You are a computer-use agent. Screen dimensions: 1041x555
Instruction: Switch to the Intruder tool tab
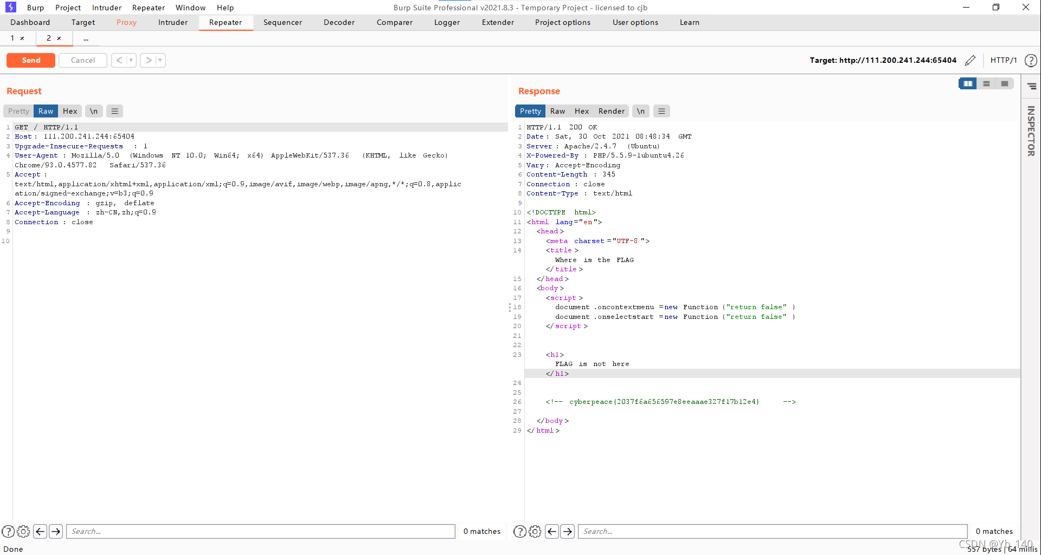coord(173,22)
